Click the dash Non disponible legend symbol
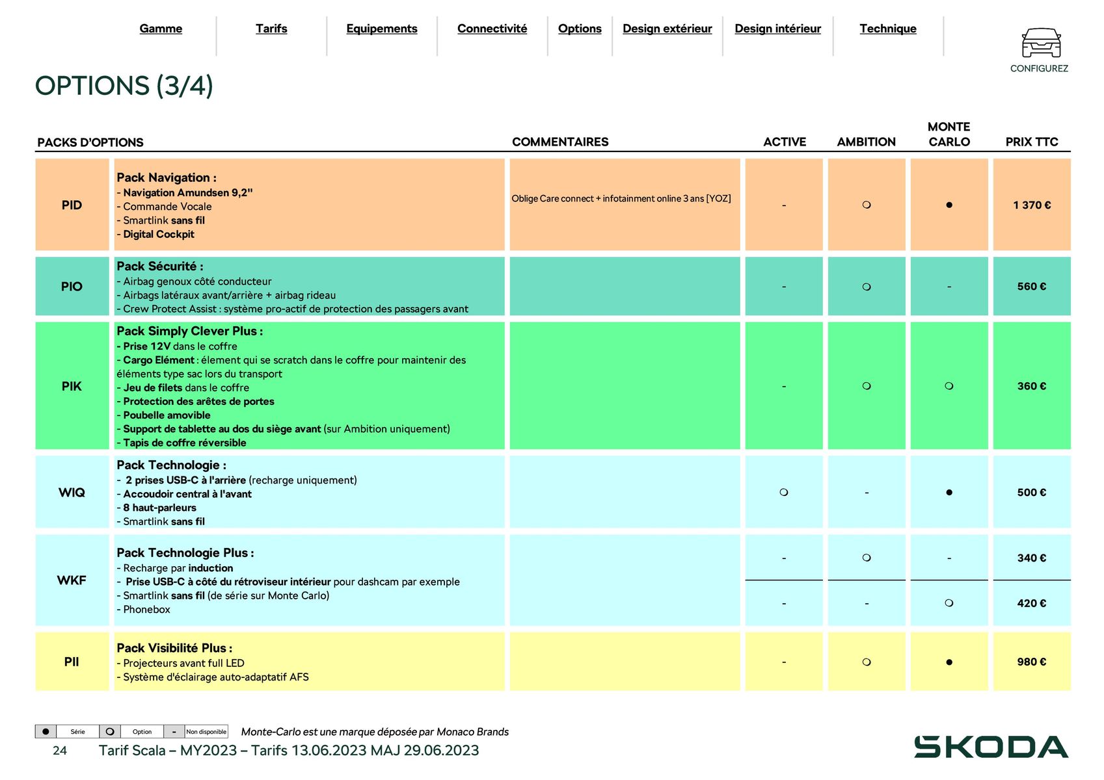This screenshot has height=780, width=1104. [x=174, y=732]
